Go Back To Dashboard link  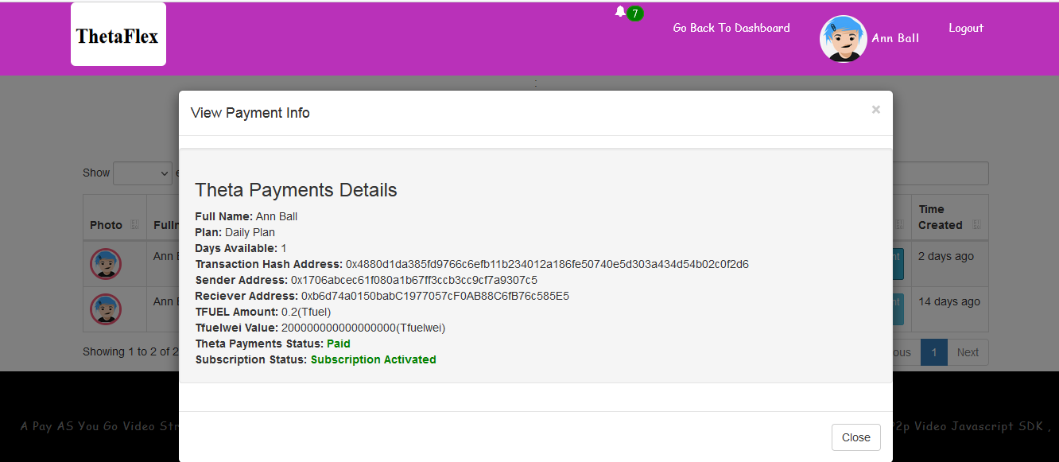pyautogui.click(x=731, y=28)
